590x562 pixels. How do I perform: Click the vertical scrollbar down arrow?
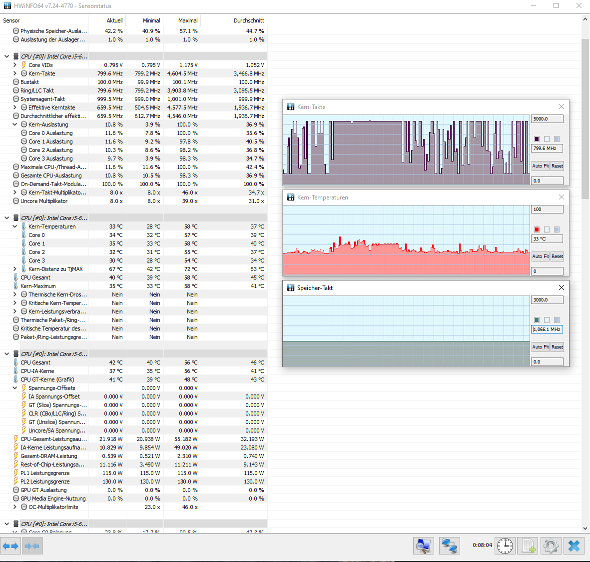585,528
